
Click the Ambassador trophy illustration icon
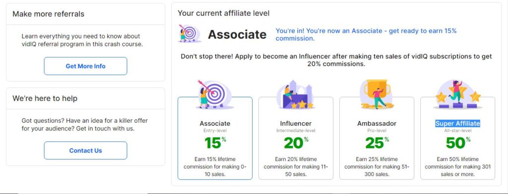pyautogui.click(x=377, y=94)
